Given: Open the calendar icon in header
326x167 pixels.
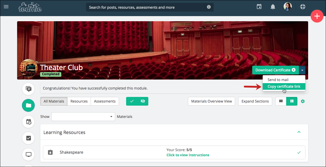Looking at the screenshot, I should point(259,7).
